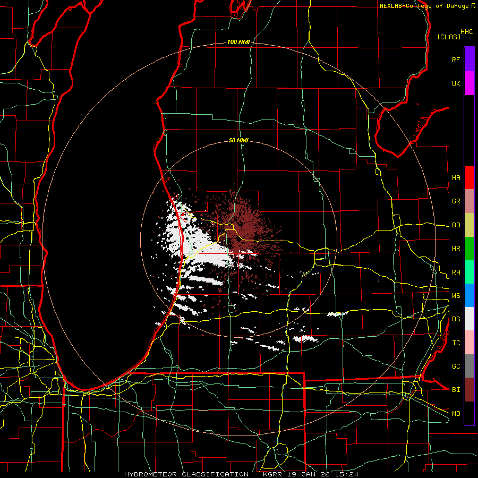Image resolution: width=478 pixels, height=478 pixels.
Task: Click the 'GR' legend label
Action: point(456,201)
